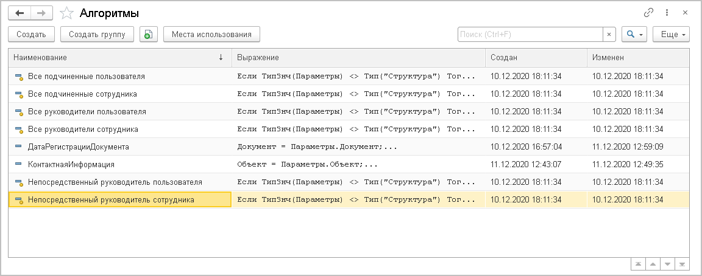Image resolution: width=702 pixels, height=276 pixels.
Task: Click the forward navigation arrow
Action: [41, 13]
